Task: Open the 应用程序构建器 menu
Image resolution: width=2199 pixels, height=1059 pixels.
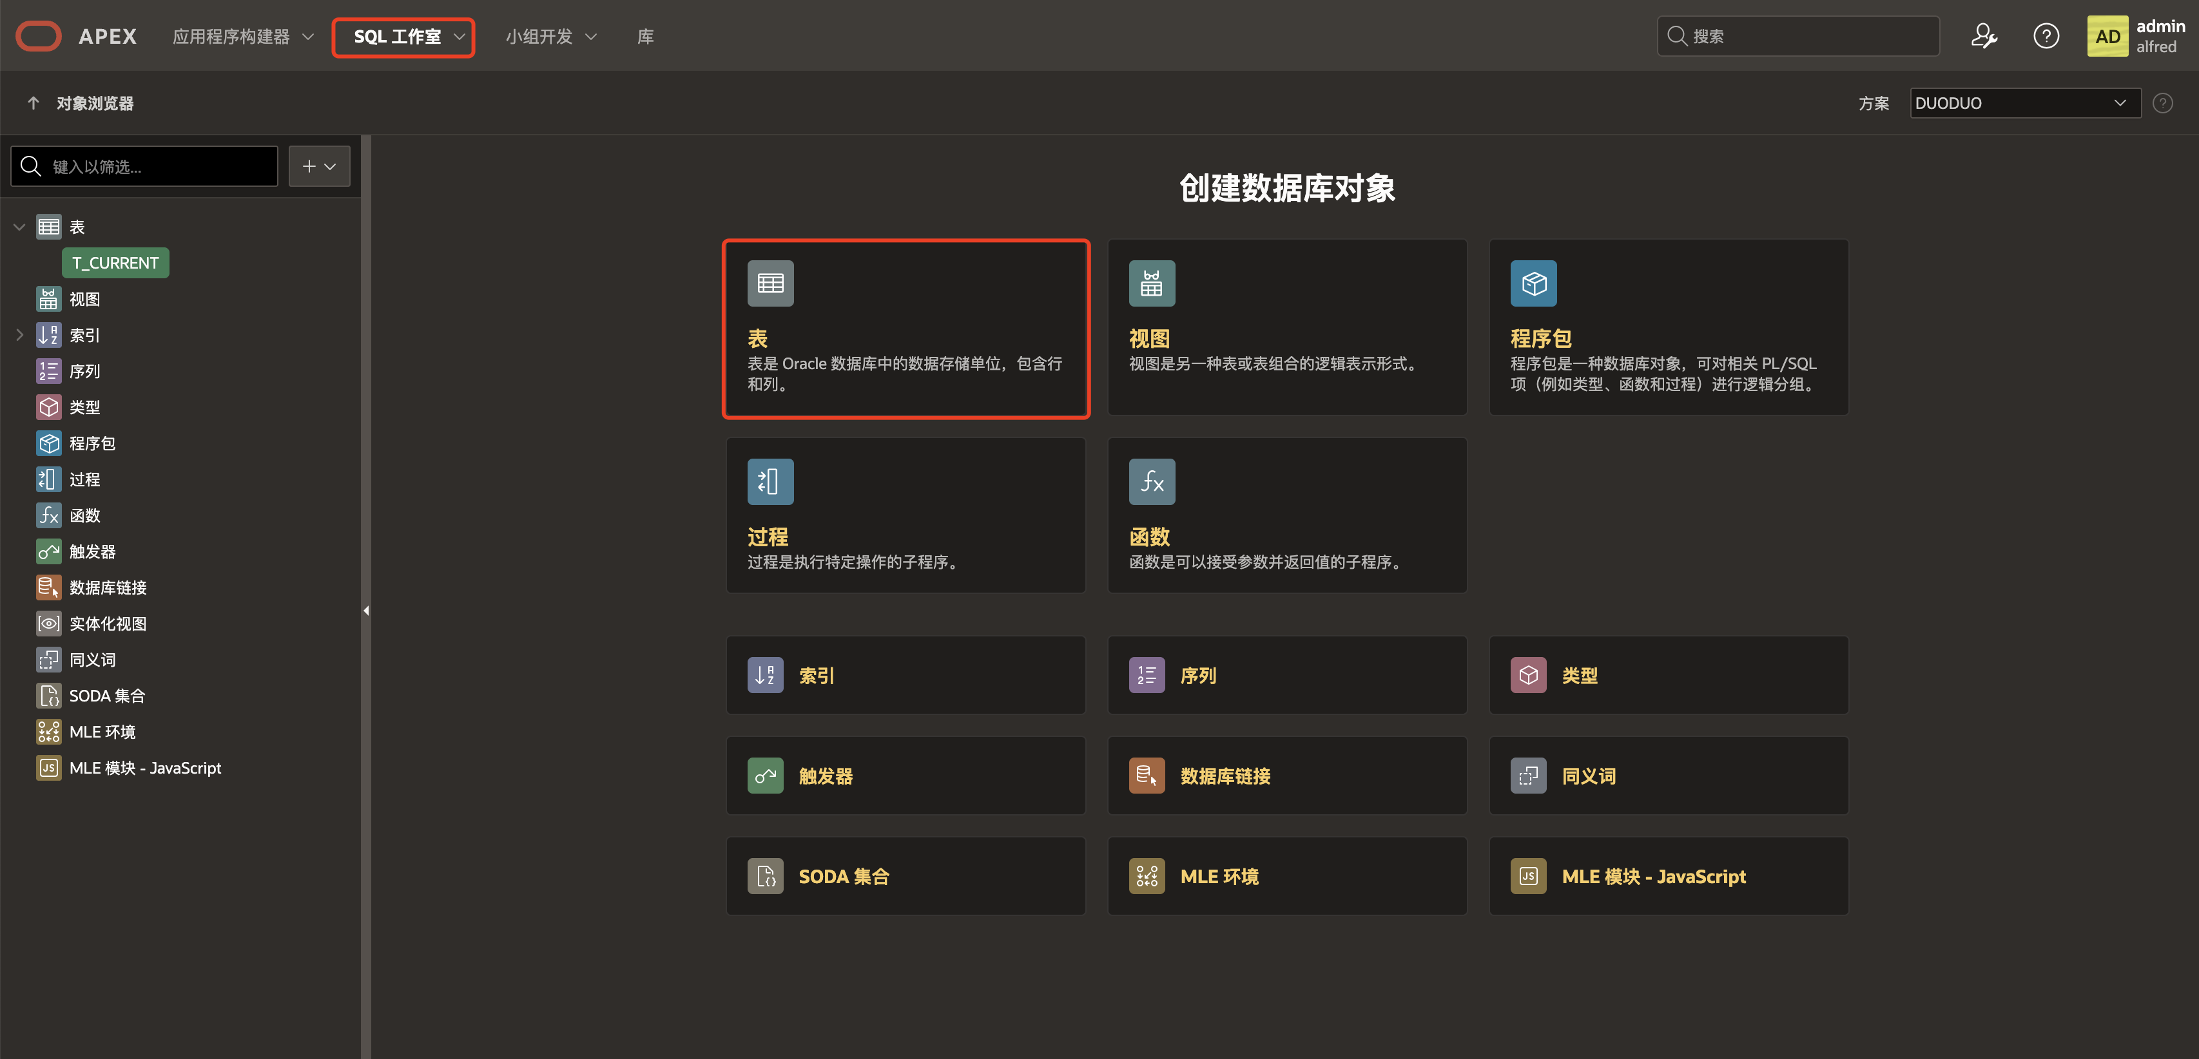Action: pos(242,37)
